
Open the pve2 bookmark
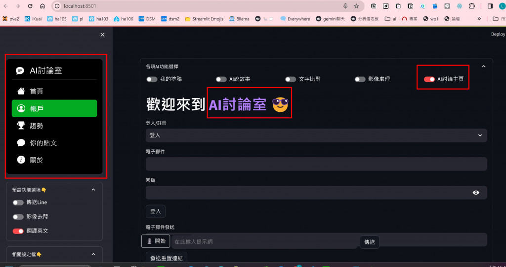(x=11, y=19)
